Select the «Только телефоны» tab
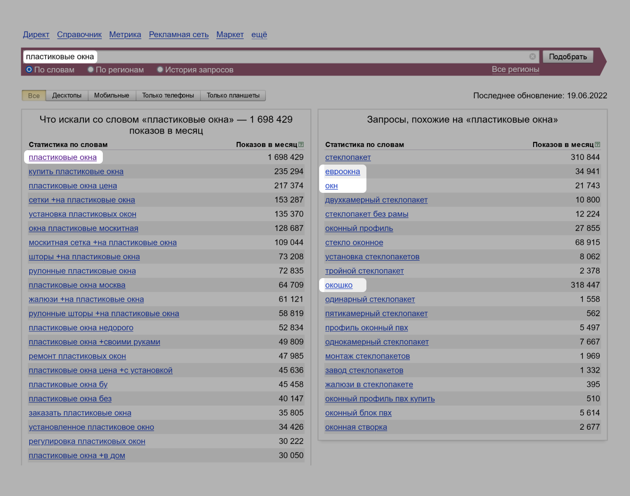630x496 pixels. click(168, 95)
